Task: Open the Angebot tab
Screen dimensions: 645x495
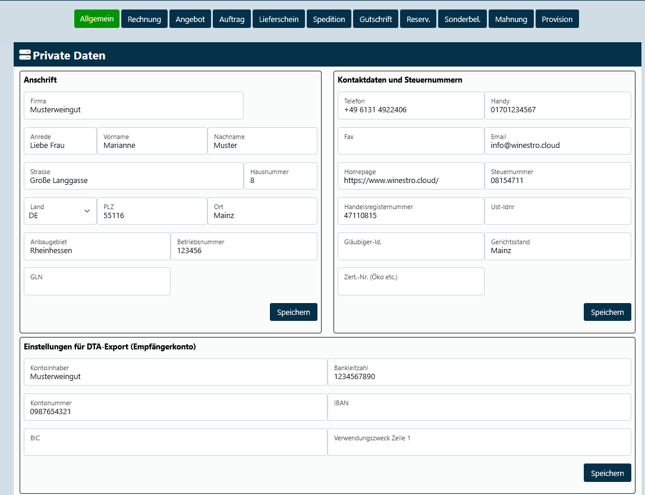Action: [190, 19]
